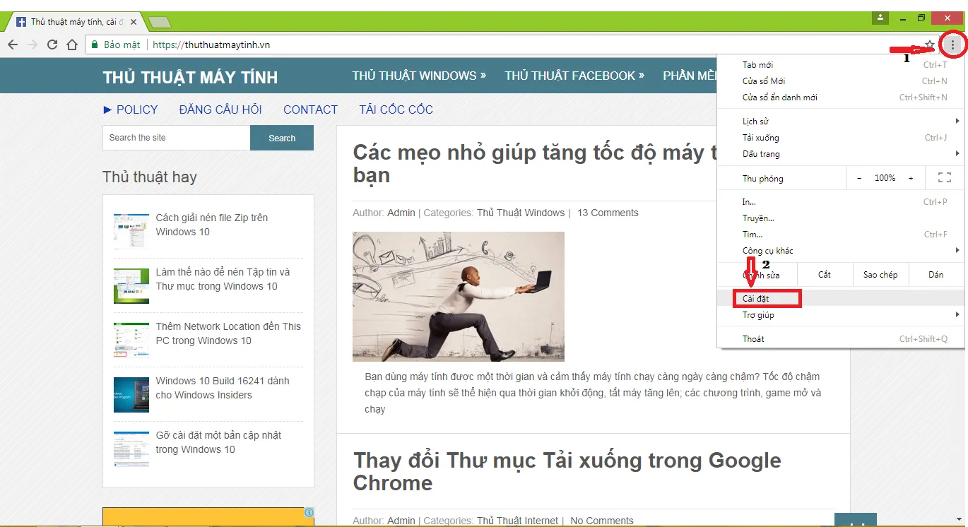Open 'THỦ THUẬT FACEBOOK' nav dropdown
The height and width of the screenshot is (527, 968).
tap(574, 76)
